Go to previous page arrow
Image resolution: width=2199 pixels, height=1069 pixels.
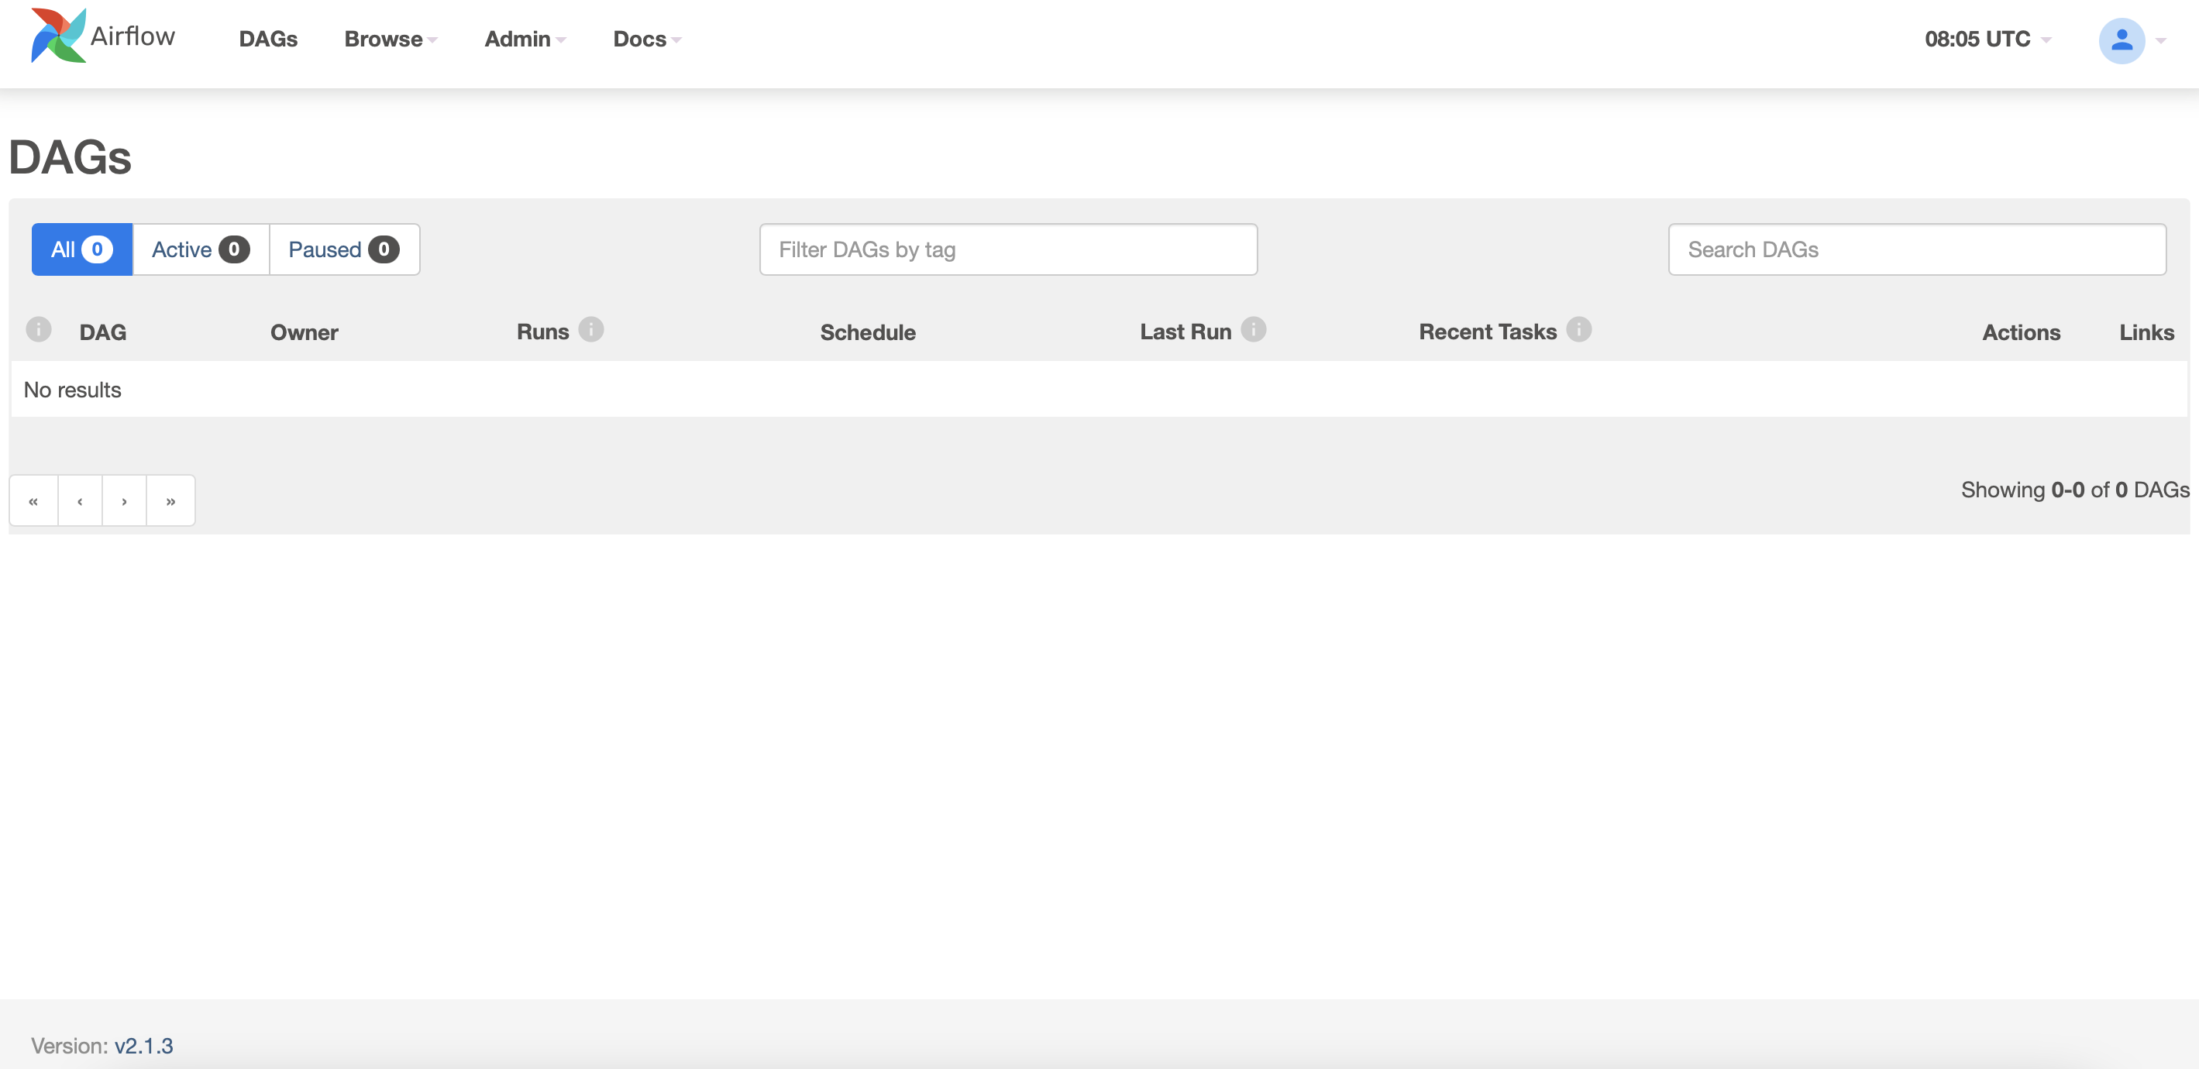79,500
